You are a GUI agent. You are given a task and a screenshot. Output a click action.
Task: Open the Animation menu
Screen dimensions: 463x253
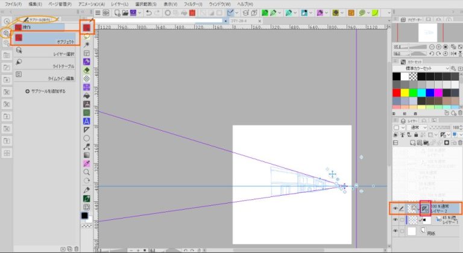[x=91, y=4]
